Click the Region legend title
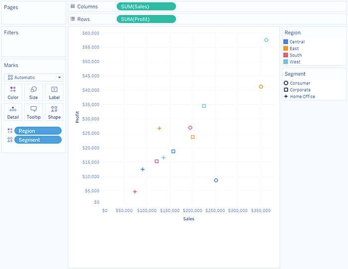348x269 pixels. coord(292,33)
